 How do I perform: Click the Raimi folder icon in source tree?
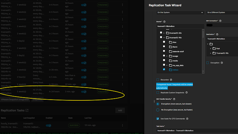tap(170, 47)
